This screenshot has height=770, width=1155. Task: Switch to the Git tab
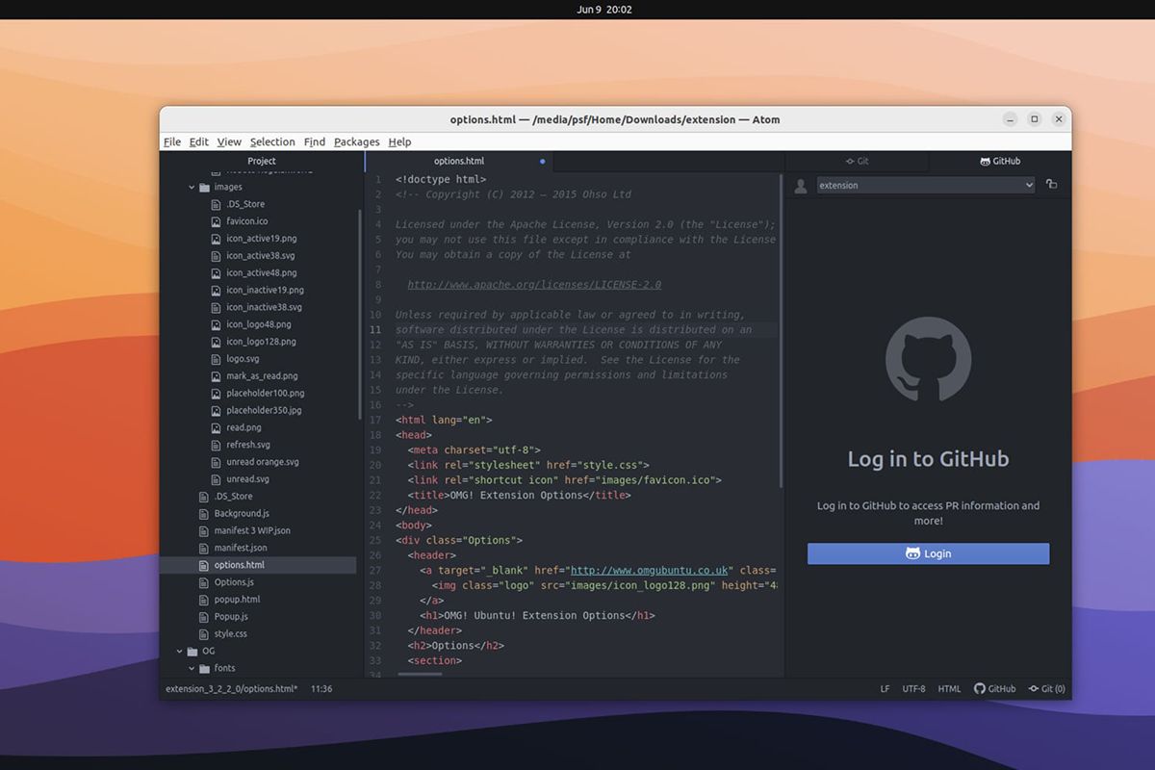[x=857, y=161]
